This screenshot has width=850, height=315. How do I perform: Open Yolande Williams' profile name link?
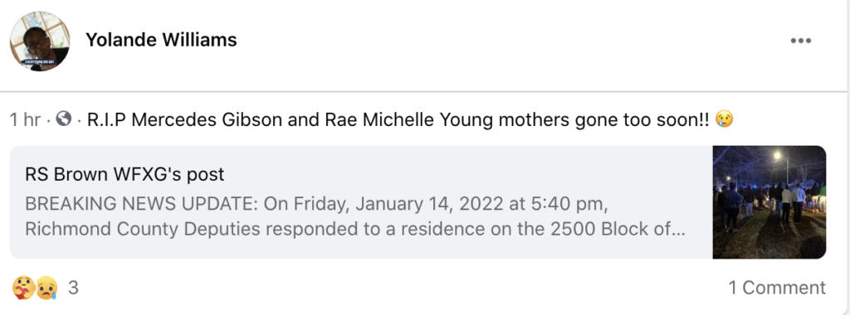coord(161,40)
